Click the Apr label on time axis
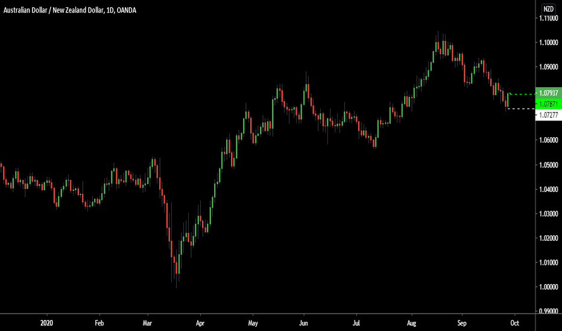562x331 pixels. pyautogui.click(x=200, y=323)
